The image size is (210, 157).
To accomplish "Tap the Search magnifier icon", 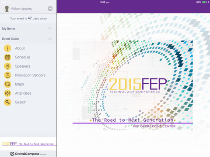I will [7, 102].
